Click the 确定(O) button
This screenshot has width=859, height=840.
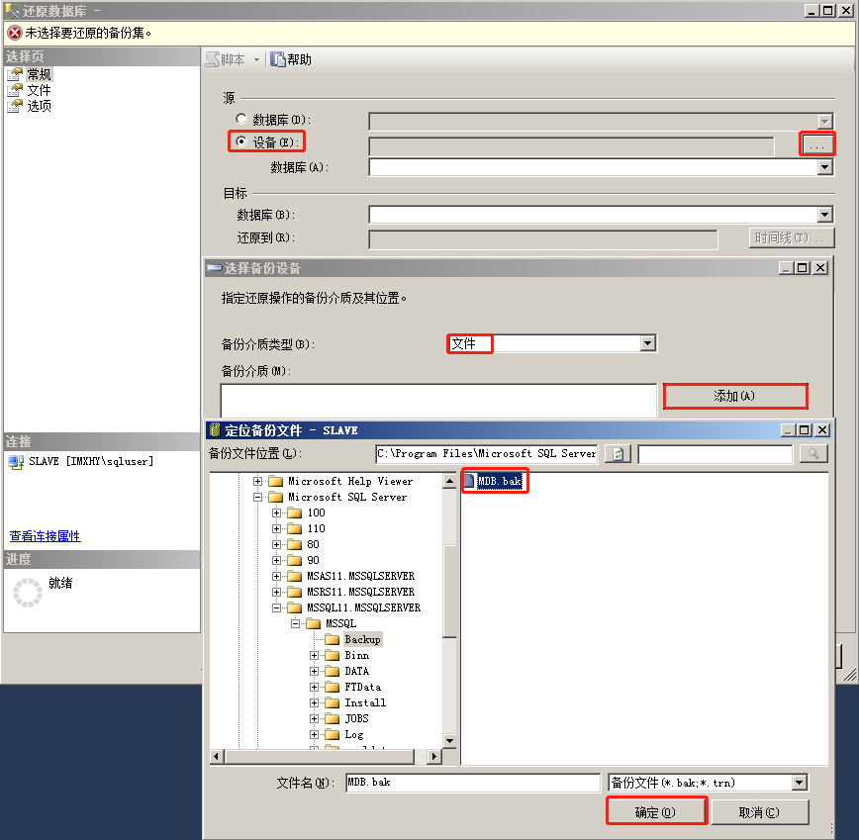pos(656,812)
